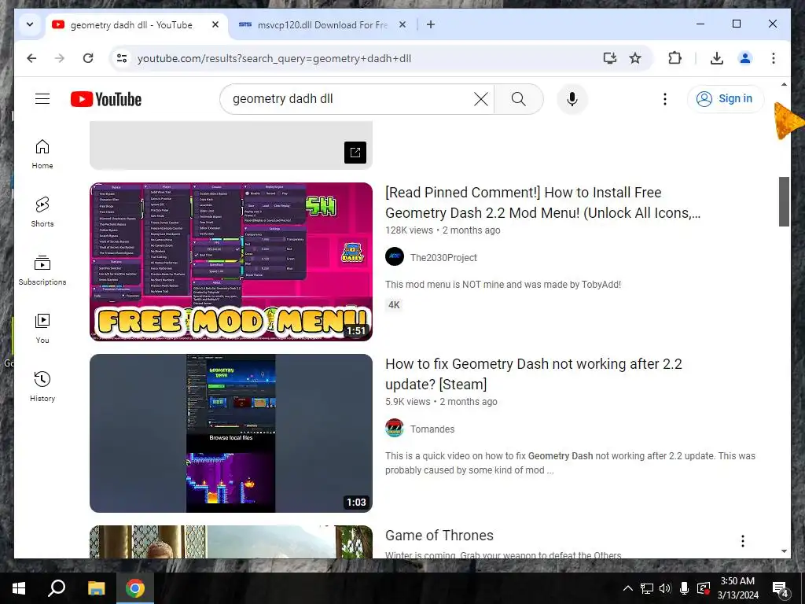The width and height of the screenshot is (805, 604).
Task: Click the scrollbar up arrow
Action: pyautogui.click(x=784, y=84)
